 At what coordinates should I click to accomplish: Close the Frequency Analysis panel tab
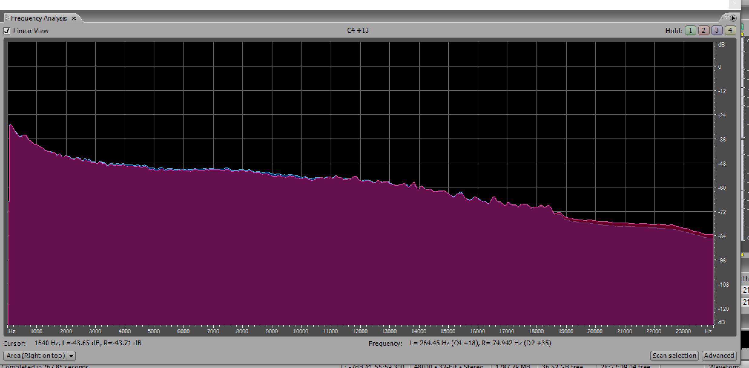click(x=74, y=18)
